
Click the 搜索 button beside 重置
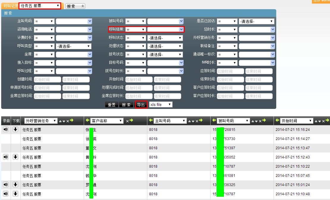click(x=126, y=105)
